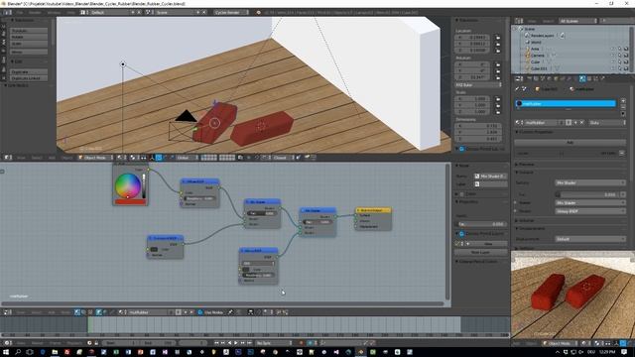Open the Cycles Render engine dropdown
This screenshot has height=357, width=635.
[x=231, y=12]
